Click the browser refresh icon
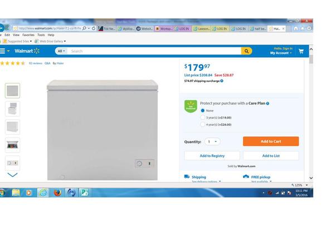This screenshot has width=331, height=251. tap(94, 28)
